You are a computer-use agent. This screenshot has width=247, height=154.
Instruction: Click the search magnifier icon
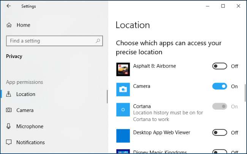(98, 41)
